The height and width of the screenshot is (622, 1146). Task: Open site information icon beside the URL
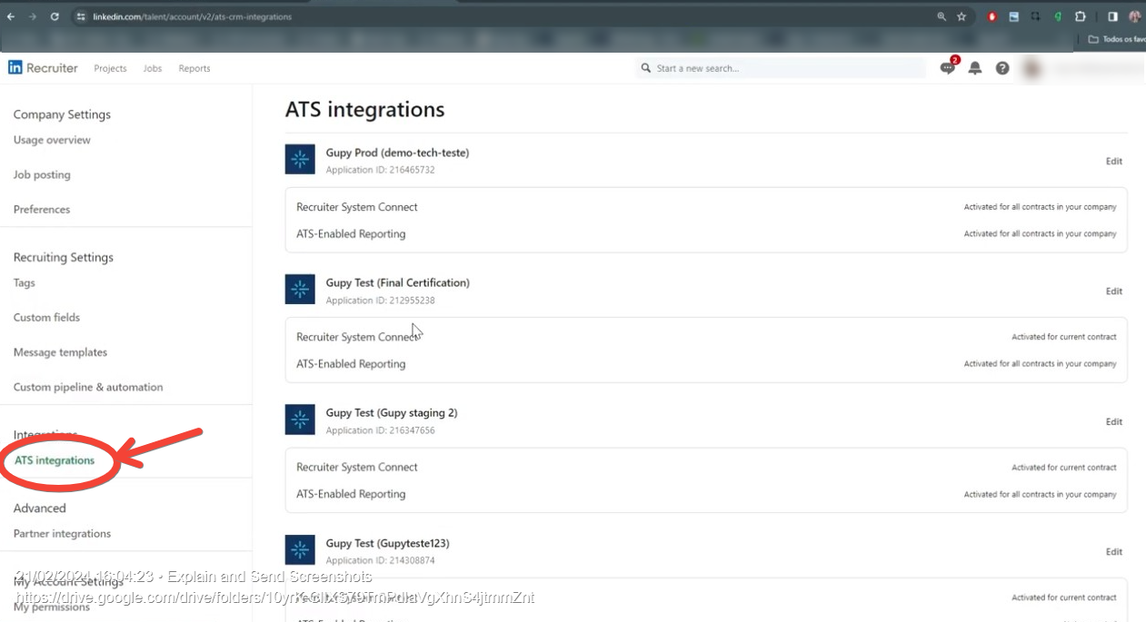[81, 16]
